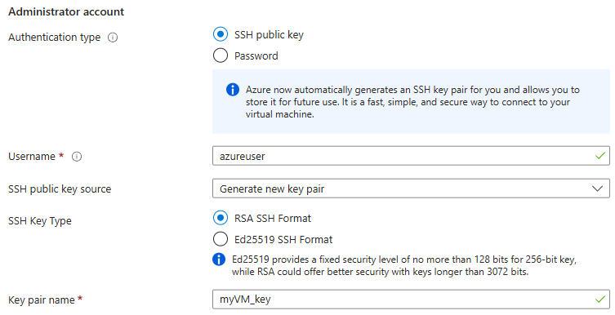The width and height of the screenshot is (615, 315).
Task: Click the green checkmark in the myVM_key field
Action: (599, 299)
